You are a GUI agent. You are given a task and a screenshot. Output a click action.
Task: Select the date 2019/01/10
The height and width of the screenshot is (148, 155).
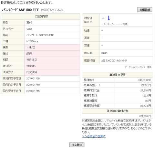coord(33,85)
